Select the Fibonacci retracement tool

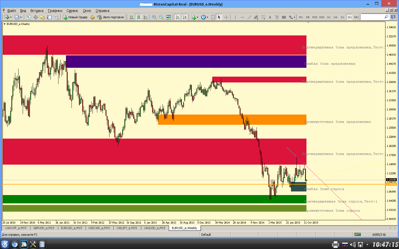(x=263, y=17)
